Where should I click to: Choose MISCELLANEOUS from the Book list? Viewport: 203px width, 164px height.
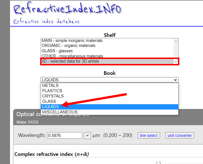point(109,112)
